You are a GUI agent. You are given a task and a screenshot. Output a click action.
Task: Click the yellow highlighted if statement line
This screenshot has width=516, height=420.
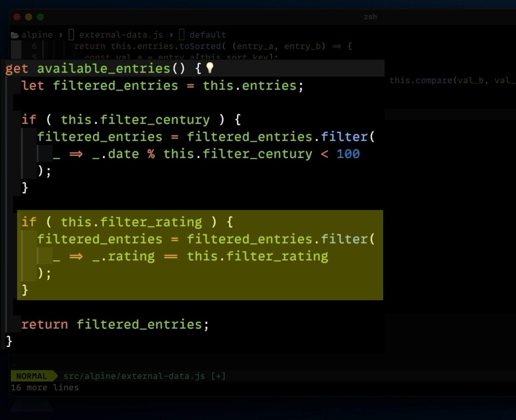[129, 222]
